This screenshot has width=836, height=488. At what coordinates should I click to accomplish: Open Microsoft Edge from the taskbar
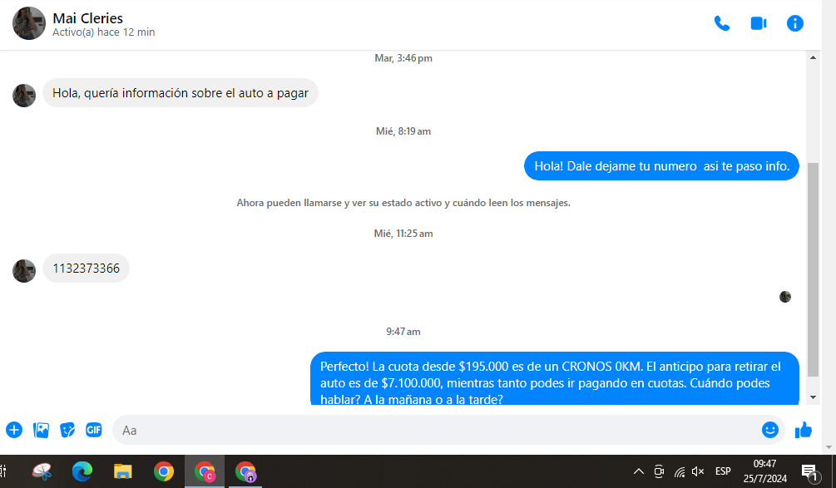click(82, 471)
